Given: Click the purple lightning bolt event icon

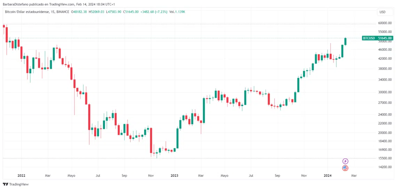Looking at the screenshot, I should tap(345, 161).
